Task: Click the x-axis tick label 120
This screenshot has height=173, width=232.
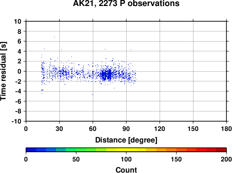Action: (x=160, y=129)
